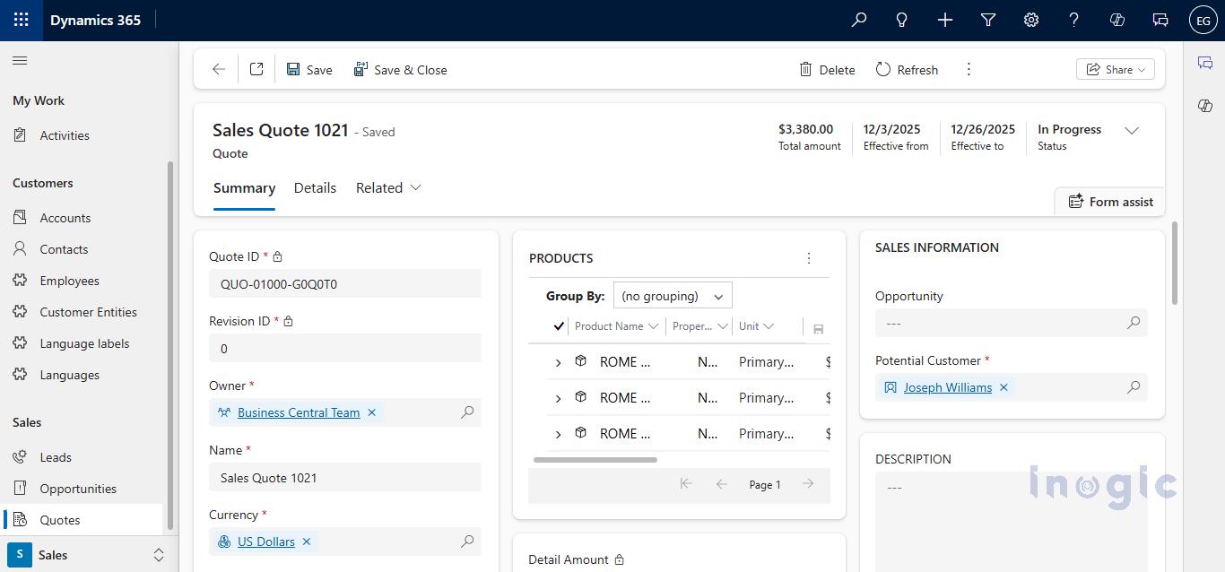The width and height of the screenshot is (1225, 572).
Task: Click the back arrow in command bar
Action: [219, 70]
